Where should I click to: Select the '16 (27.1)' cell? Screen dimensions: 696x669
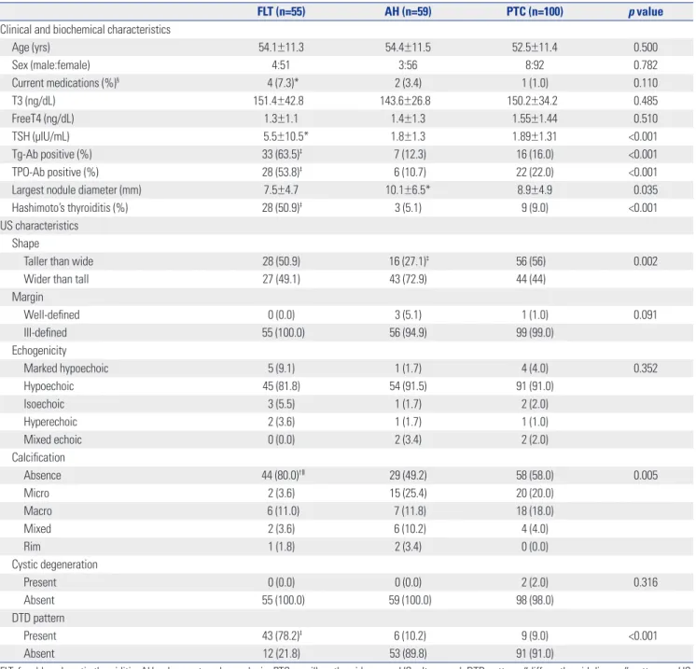409,261
